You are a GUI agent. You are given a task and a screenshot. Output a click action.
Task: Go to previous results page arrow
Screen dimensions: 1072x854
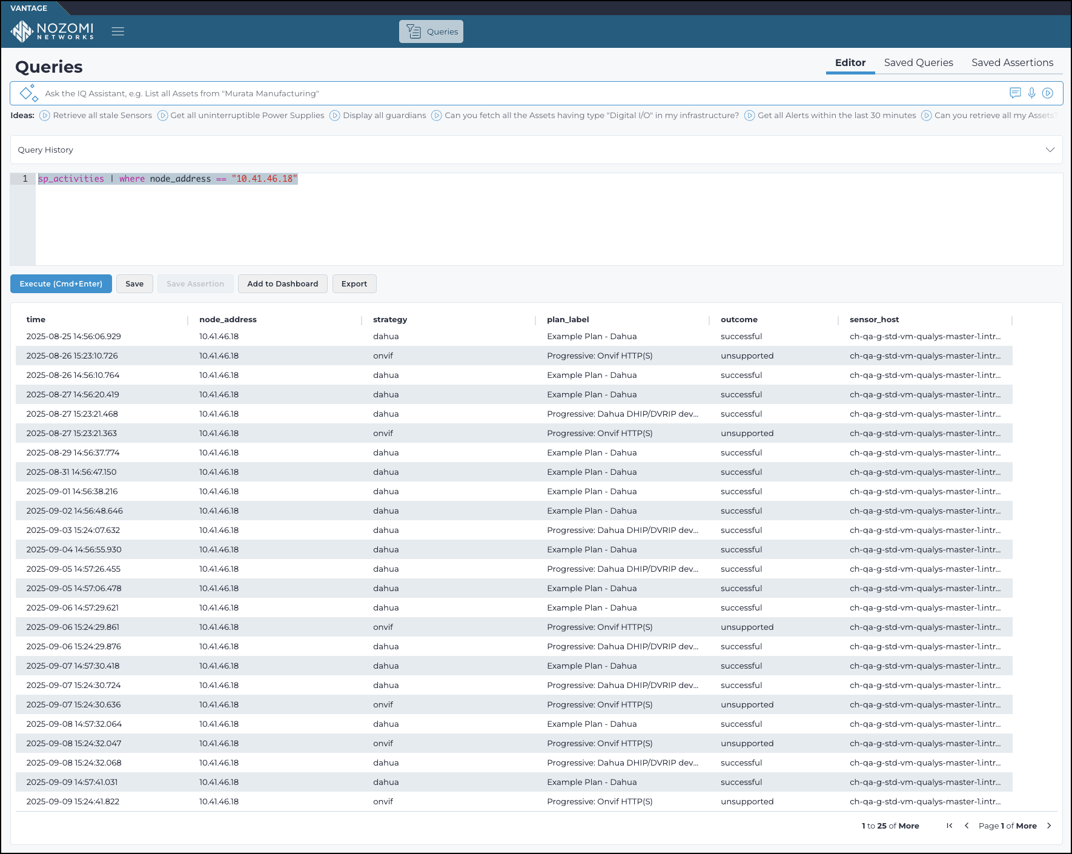tap(967, 826)
